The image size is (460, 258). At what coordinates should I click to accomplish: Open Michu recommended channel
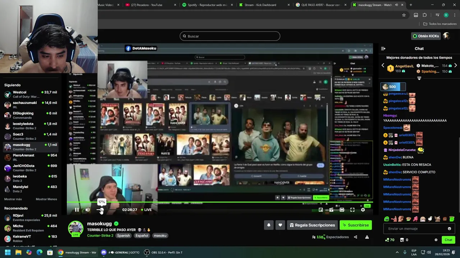coord(31,228)
